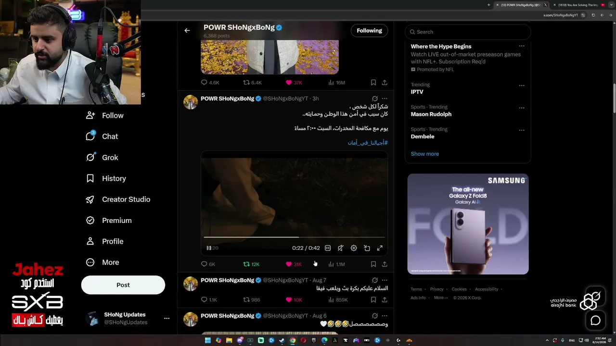Open options for the Mason Rudolph trend
Screen dimensions: 616x346
click(522, 108)
